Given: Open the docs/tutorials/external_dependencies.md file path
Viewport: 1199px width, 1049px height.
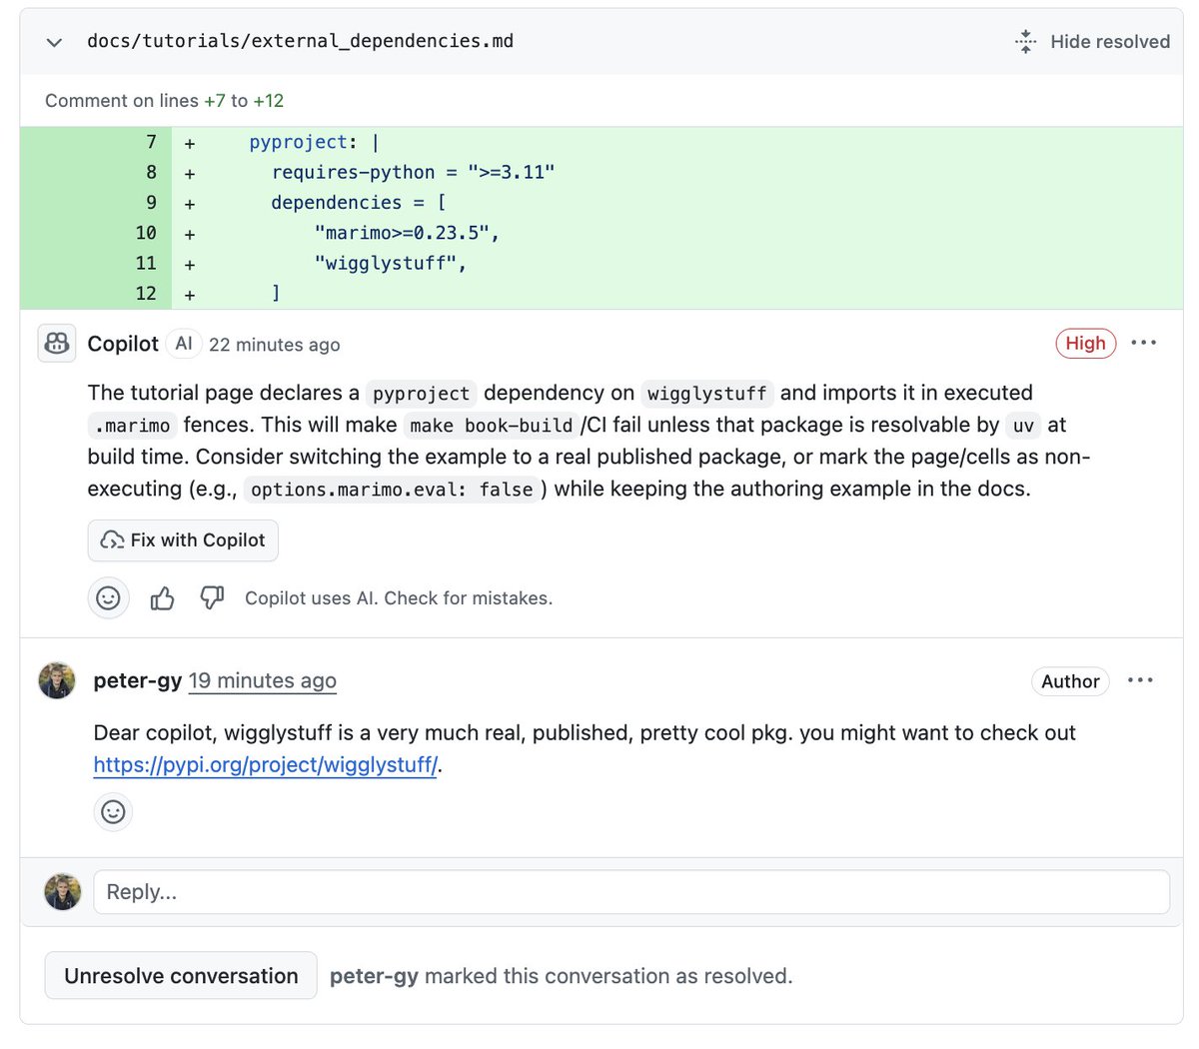Looking at the screenshot, I should pyautogui.click(x=301, y=41).
